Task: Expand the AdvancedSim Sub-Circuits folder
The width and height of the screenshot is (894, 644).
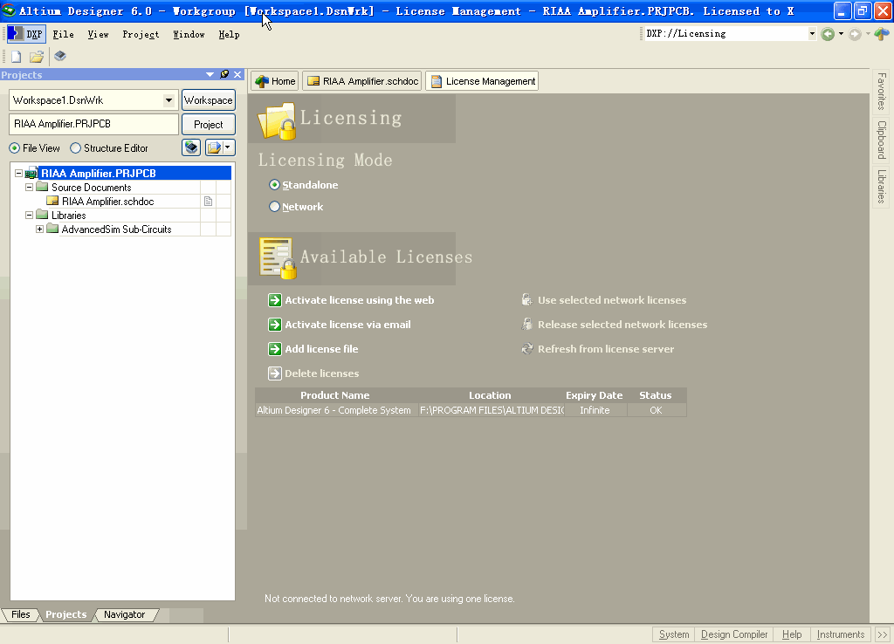Action: [x=39, y=230]
